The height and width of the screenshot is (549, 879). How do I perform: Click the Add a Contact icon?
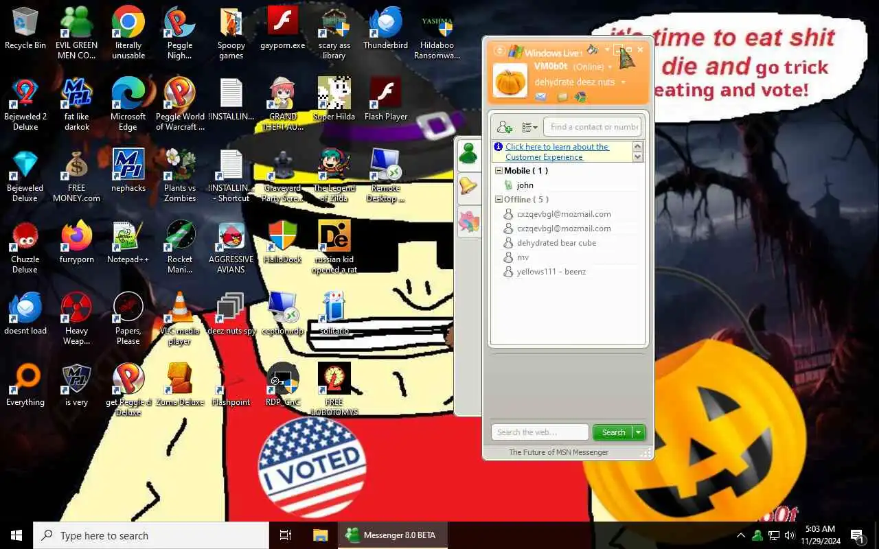(505, 127)
